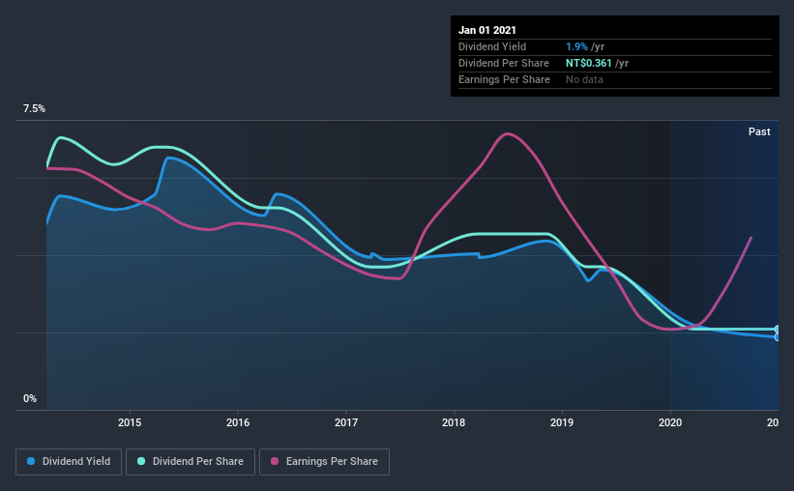This screenshot has width=794, height=491.
Task: Click the teal Dividend Per Share legend dot
Action: tap(141, 461)
